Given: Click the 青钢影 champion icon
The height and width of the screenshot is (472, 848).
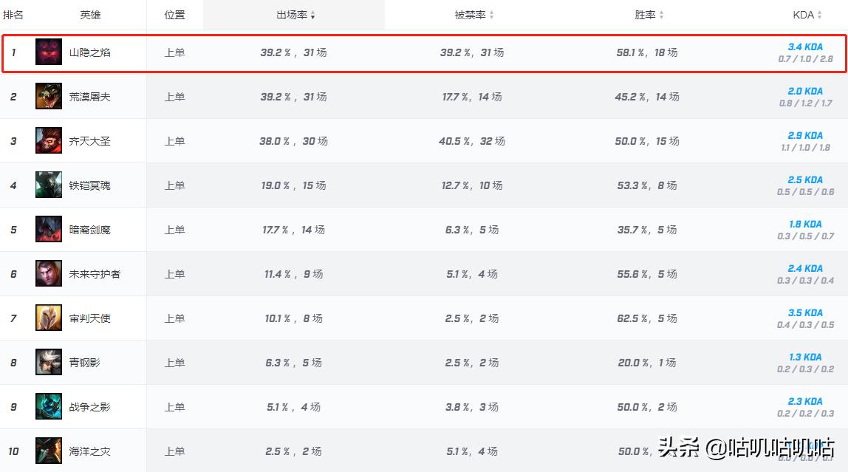Looking at the screenshot, I should 49,363.
